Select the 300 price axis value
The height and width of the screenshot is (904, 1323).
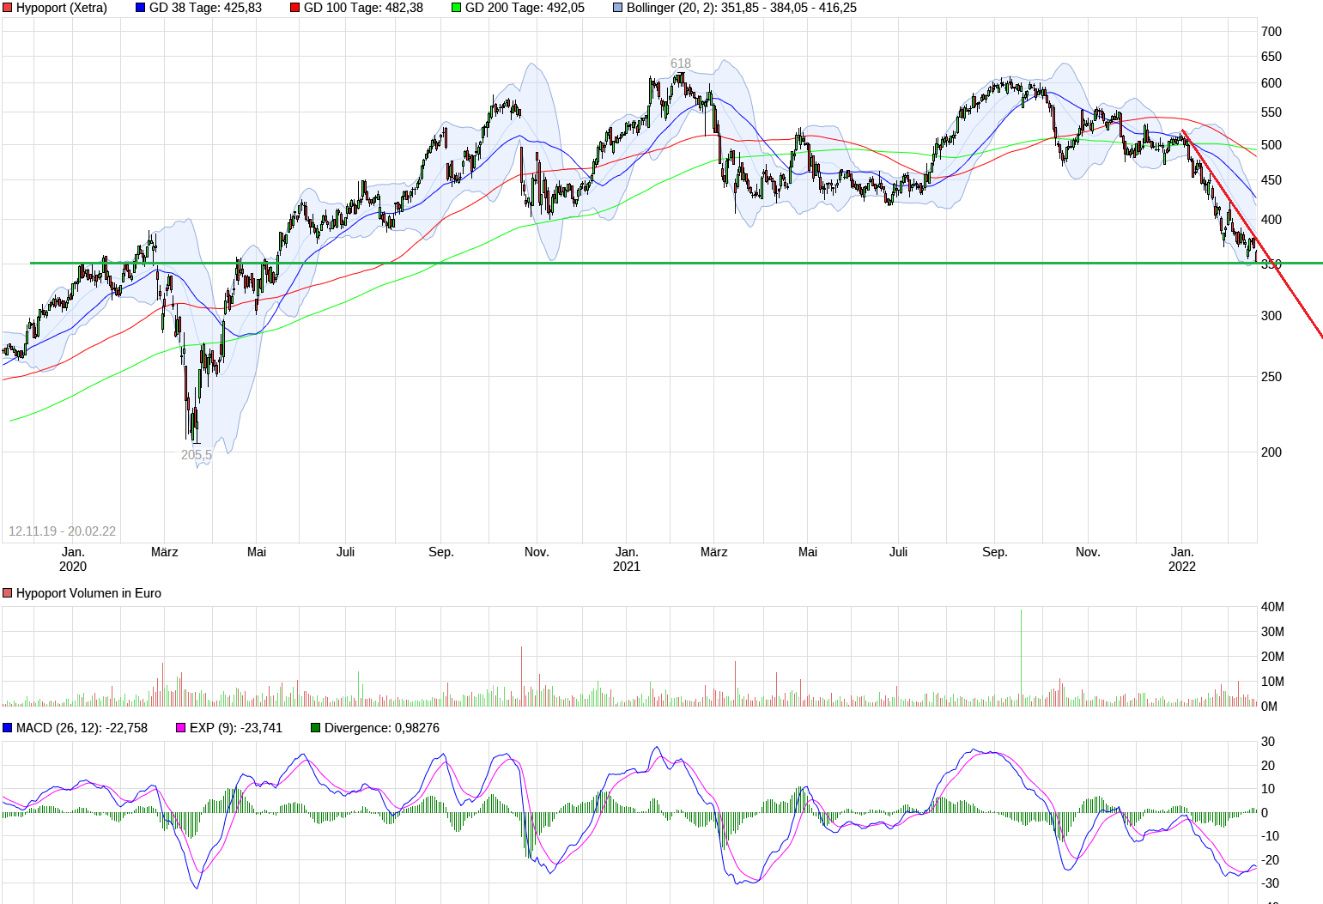[1271, 316]
